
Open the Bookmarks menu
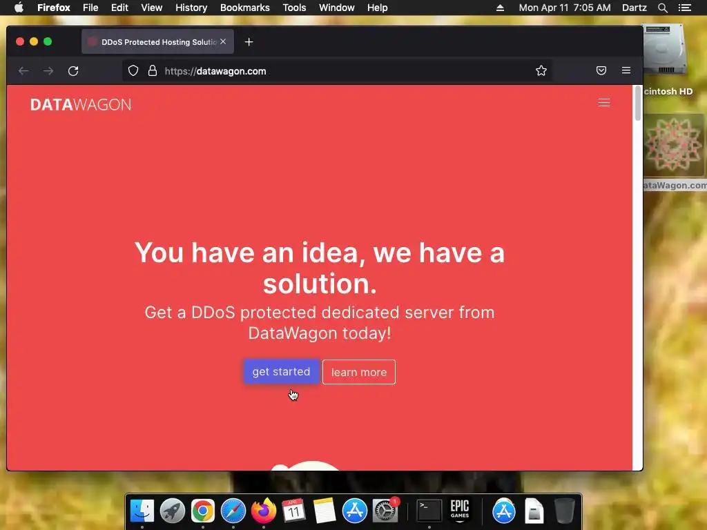(x=245, y=8)
